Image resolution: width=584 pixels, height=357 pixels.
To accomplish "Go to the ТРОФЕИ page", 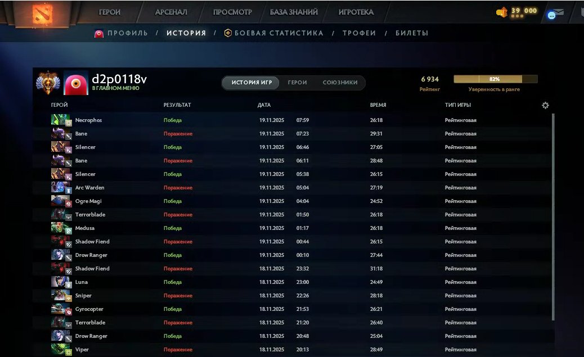I will pos(360,33).
